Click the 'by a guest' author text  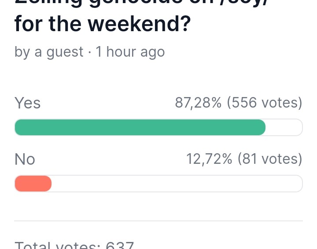49,52
